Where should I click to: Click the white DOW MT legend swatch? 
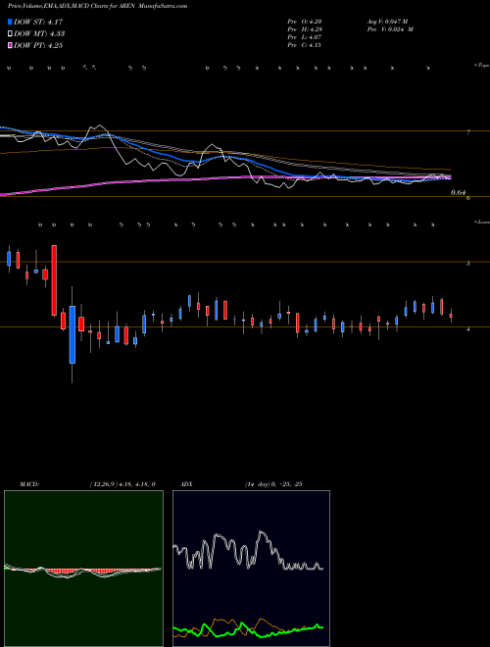[x=11, y=34]
